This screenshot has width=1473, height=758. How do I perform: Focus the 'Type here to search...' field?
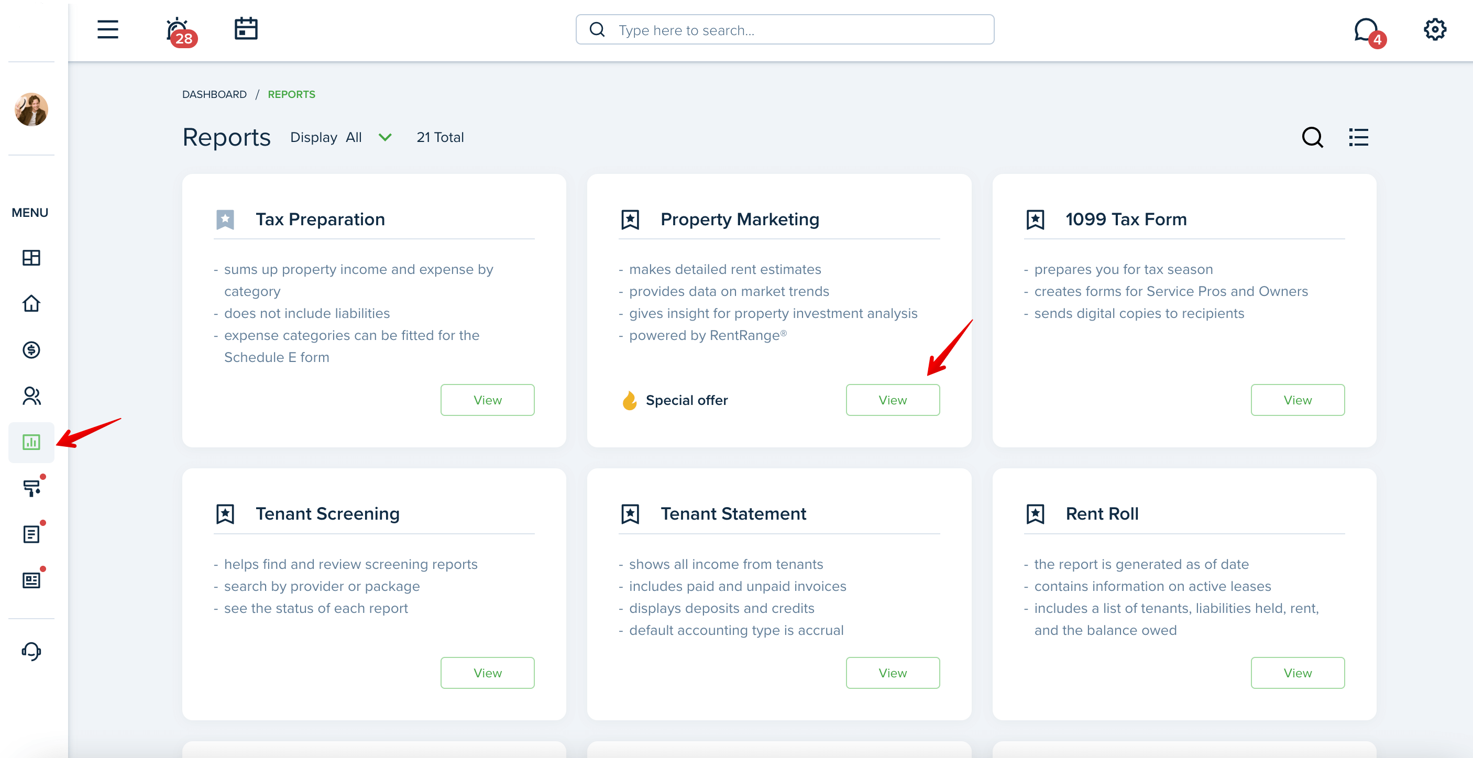(x=785, y=30)
